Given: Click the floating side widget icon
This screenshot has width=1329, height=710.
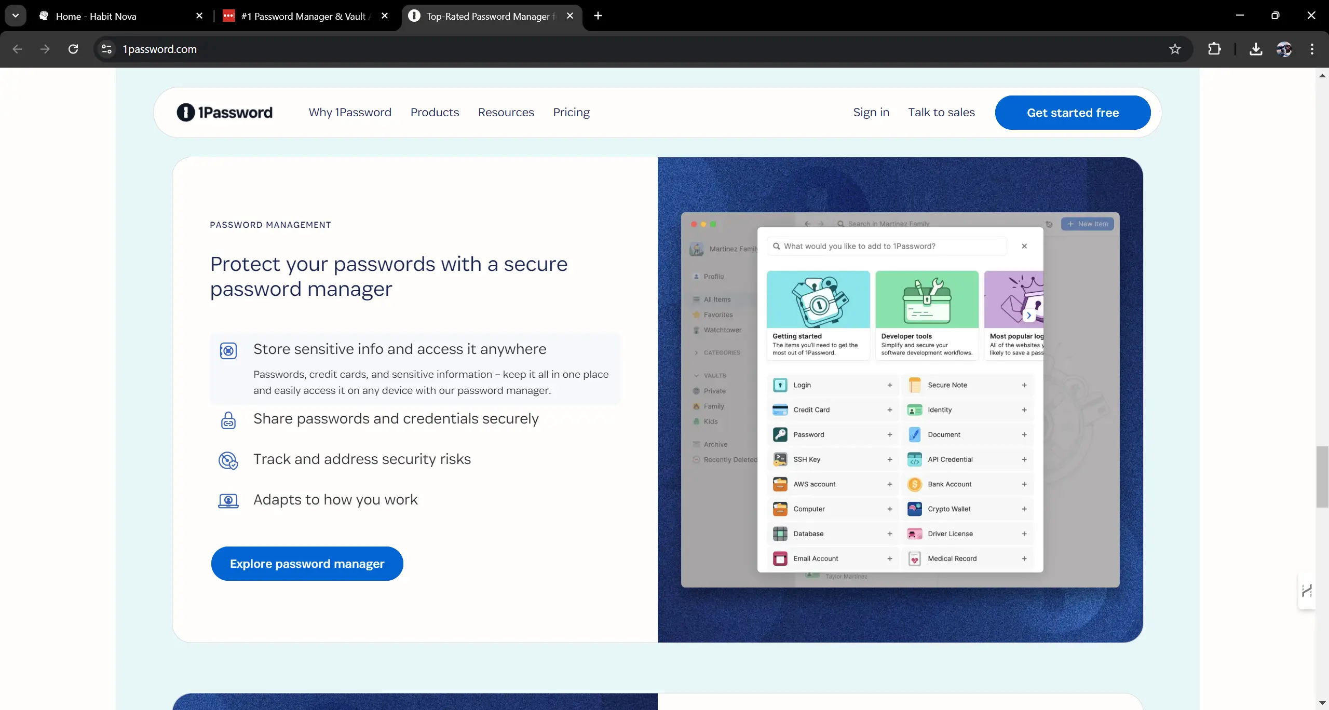Looking at the screenshot, I should (x=1307, y=591).
